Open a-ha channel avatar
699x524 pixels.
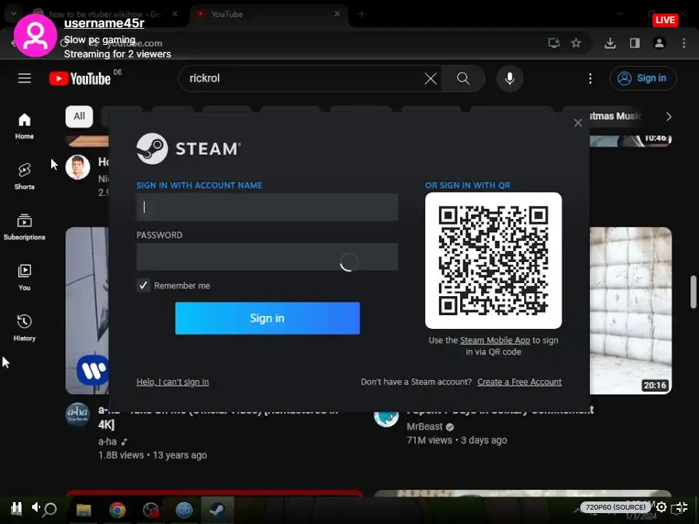(x=78, y=414)
